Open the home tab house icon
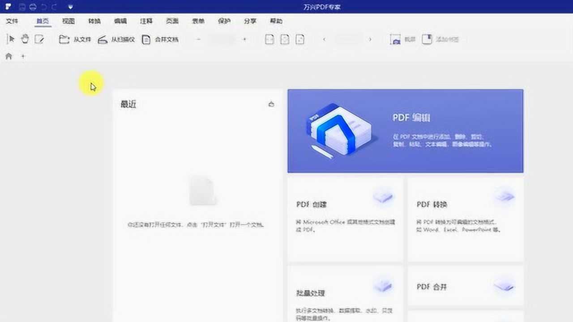 [x=9, y=56]
